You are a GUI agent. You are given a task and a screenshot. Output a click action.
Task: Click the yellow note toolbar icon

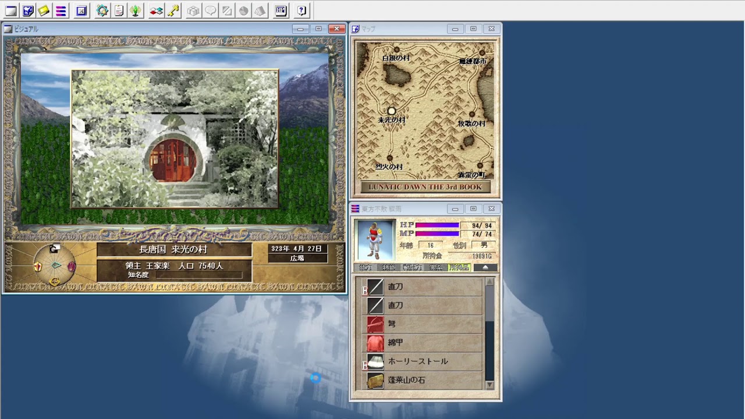[44, 10]
